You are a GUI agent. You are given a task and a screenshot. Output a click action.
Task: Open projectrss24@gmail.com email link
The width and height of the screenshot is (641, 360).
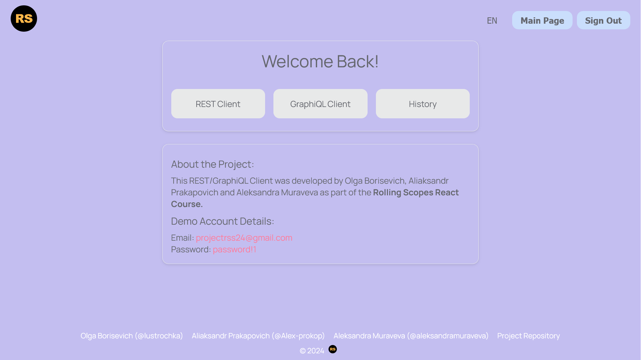[x=244, y=237]
